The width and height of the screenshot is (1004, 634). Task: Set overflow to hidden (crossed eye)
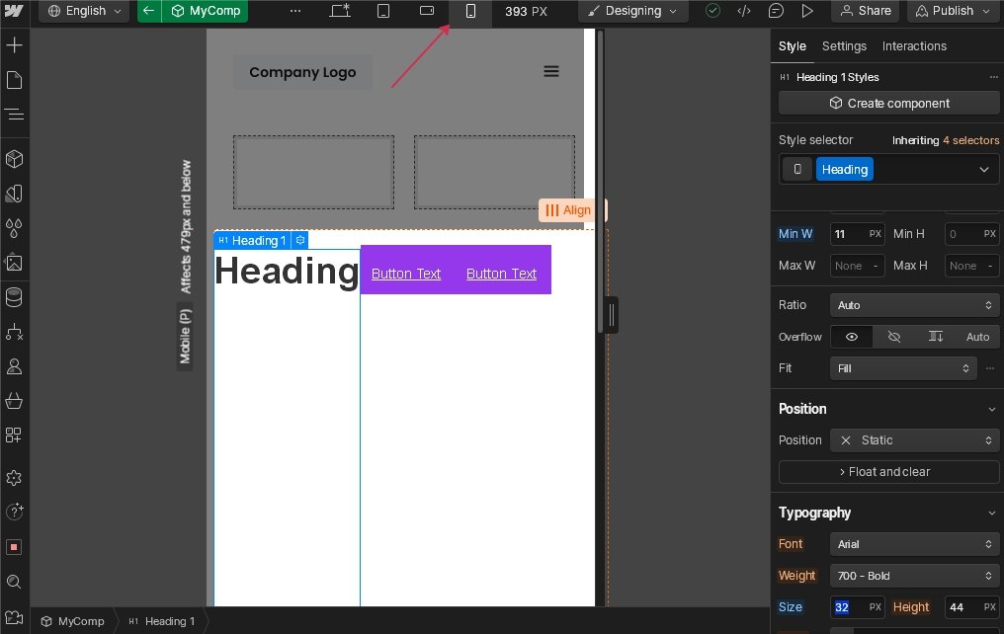click(894, 337)
